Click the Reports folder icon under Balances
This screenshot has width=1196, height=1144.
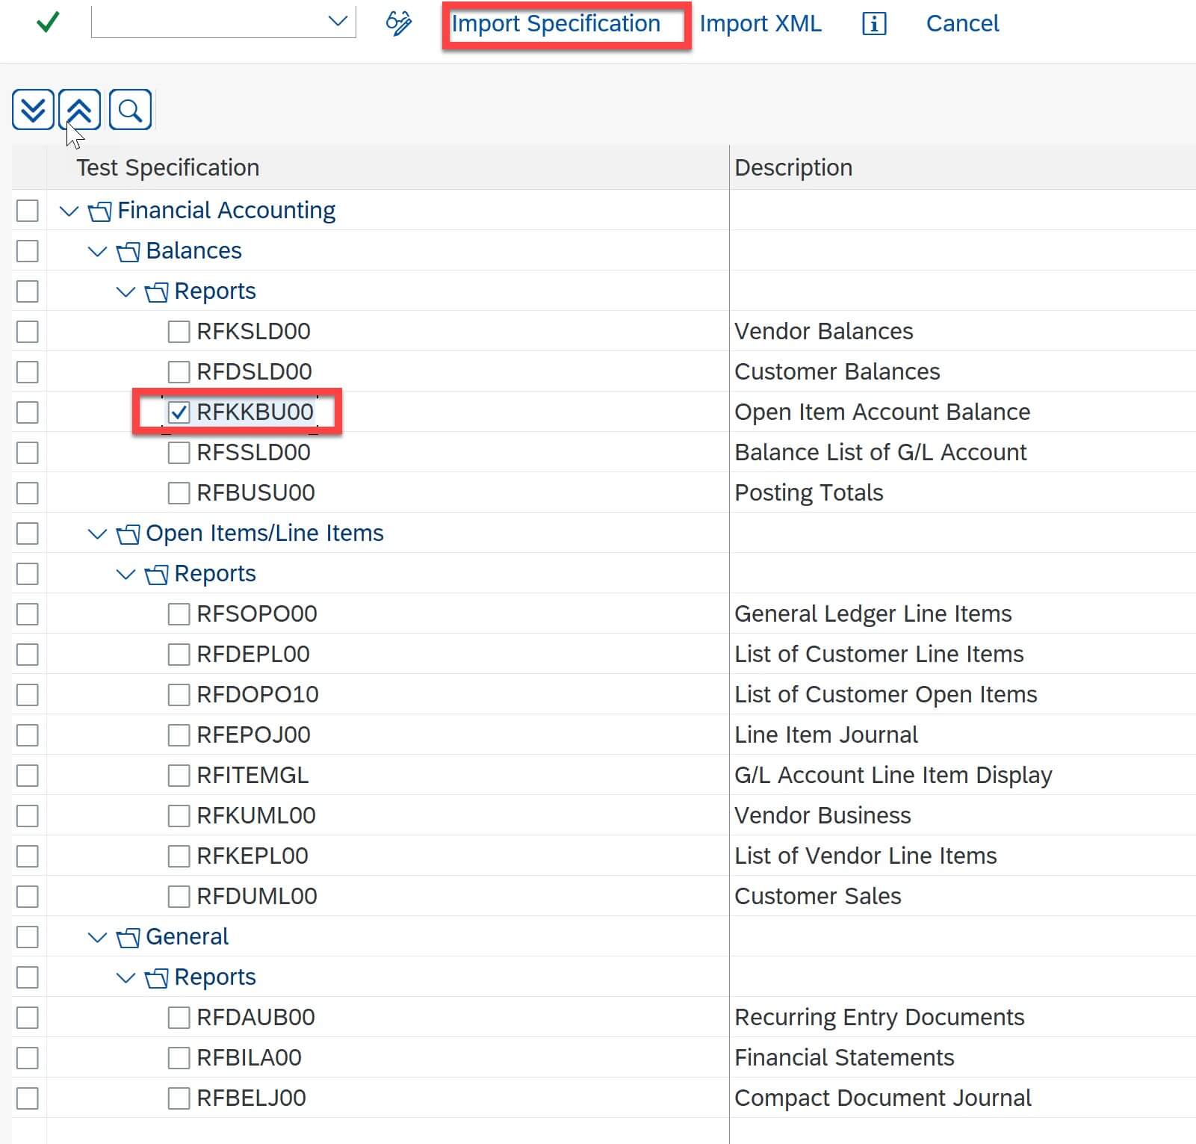pyautogui.click(x=155, y=291)
